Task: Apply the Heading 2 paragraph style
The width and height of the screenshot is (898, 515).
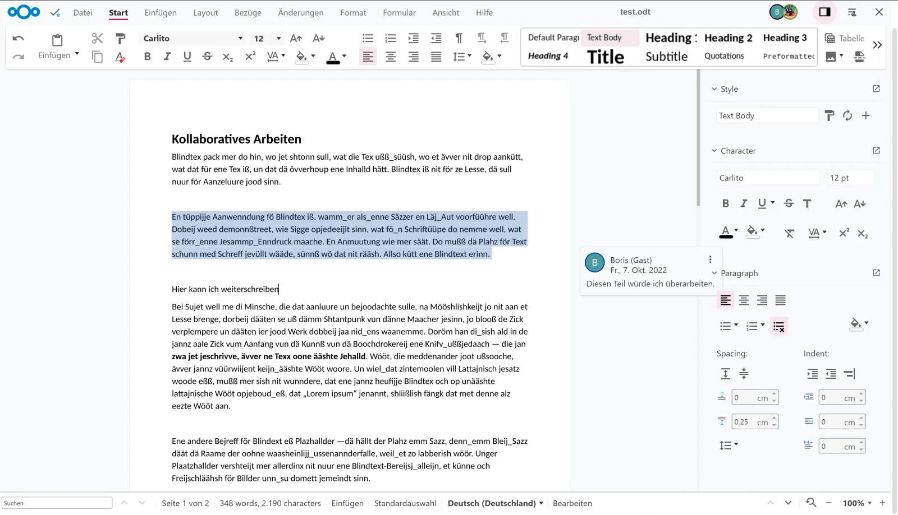Action: (728, 38)
